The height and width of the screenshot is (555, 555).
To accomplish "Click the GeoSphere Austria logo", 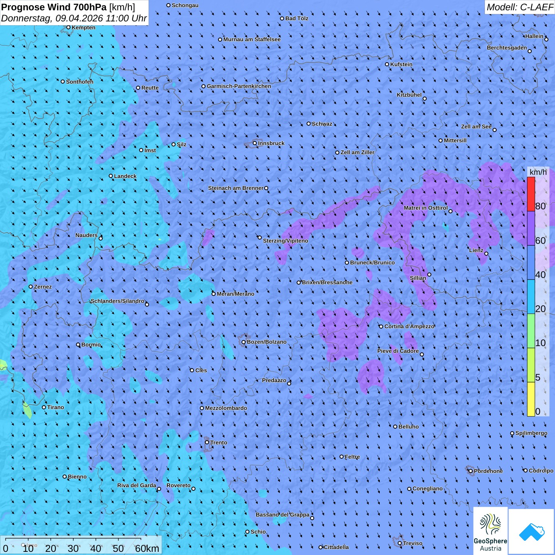I will point(490,531).
